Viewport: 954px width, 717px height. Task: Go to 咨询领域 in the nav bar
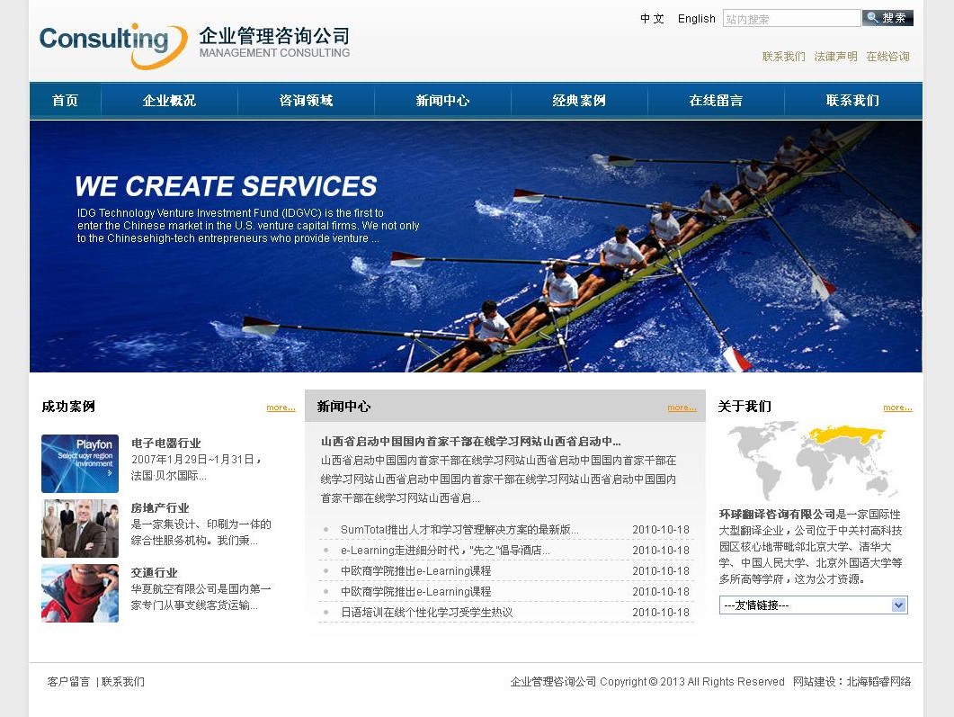(306, 101)
